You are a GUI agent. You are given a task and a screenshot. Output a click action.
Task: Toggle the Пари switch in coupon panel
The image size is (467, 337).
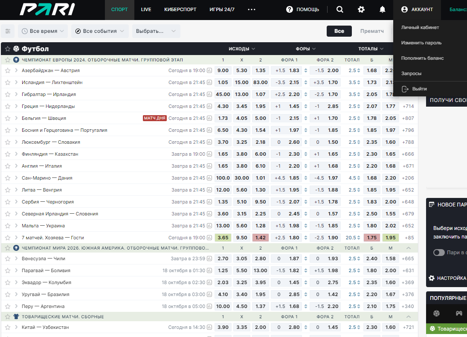(439, 253)
